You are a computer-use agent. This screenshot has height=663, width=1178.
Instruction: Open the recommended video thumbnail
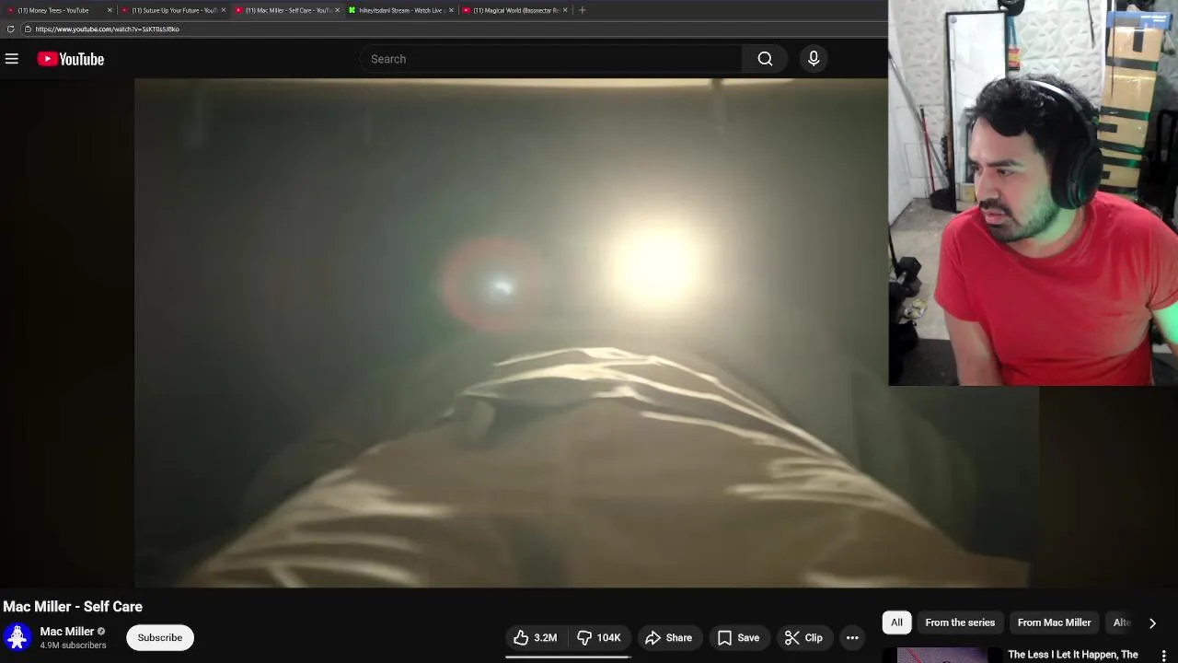tap(941, 656)
